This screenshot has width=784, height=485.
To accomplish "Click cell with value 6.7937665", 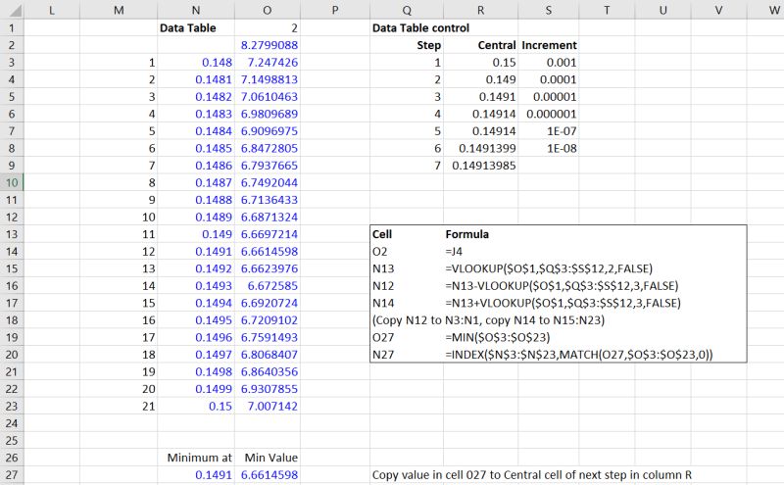I will [x=268, y=166].
